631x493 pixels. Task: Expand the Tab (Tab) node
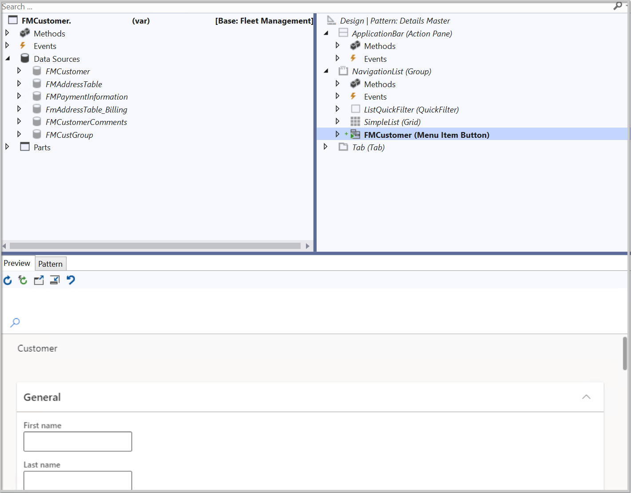tap(325, 147)
